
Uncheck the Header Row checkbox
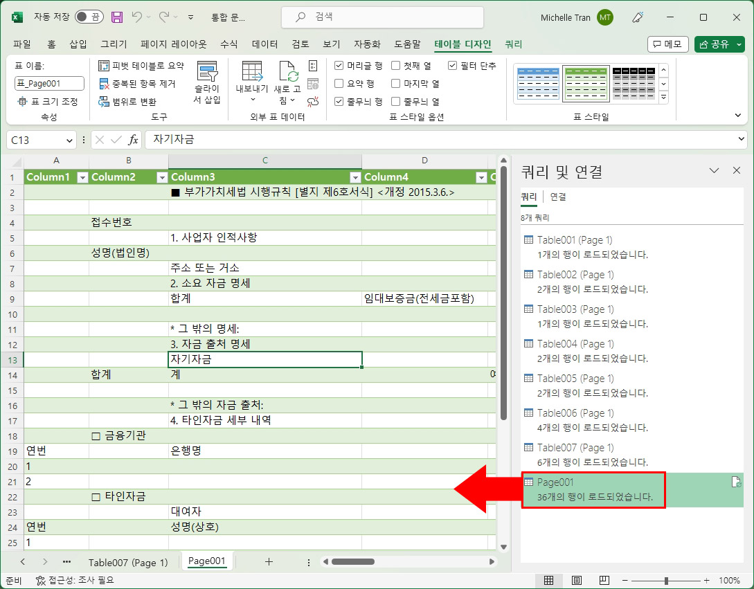tap(338, 66)
